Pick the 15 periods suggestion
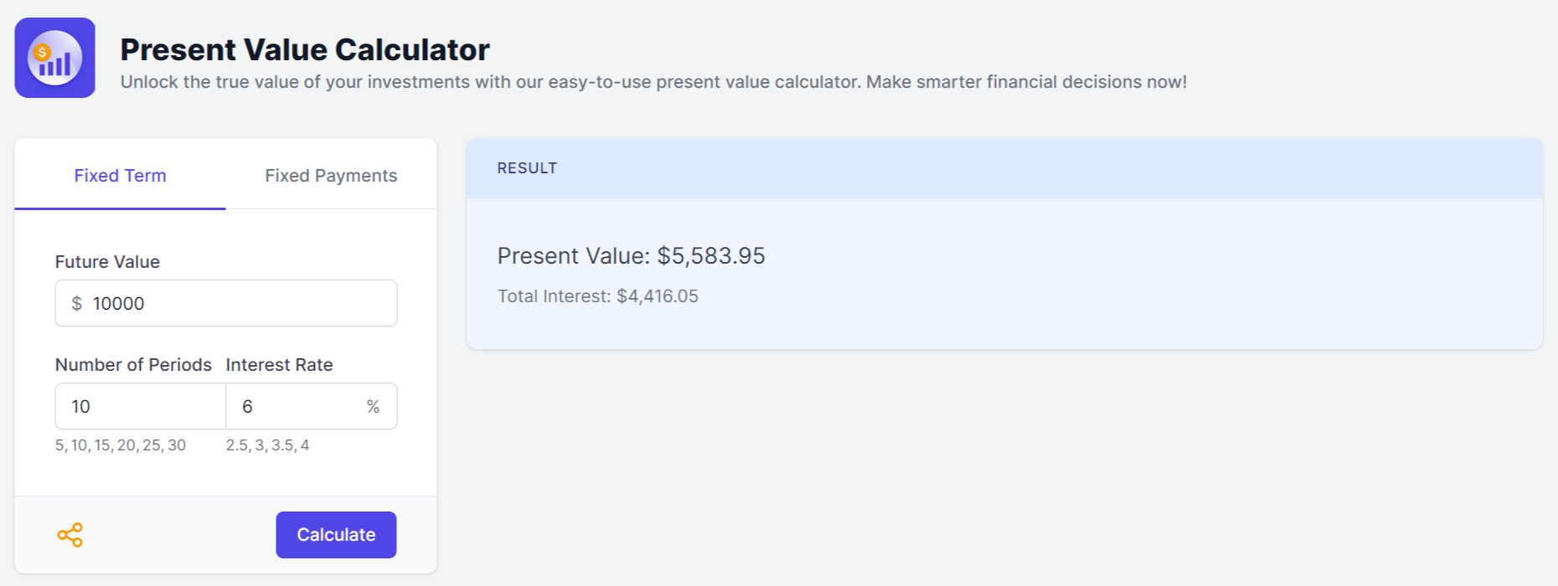 tap(102, 445)
